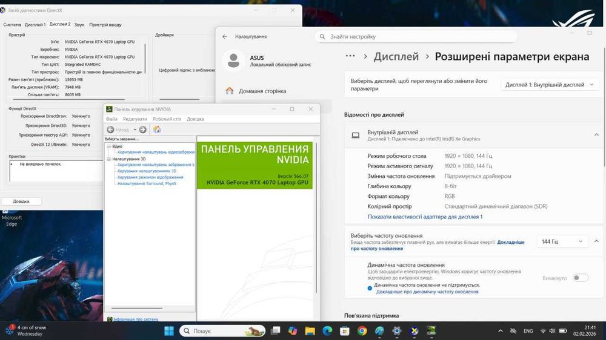606x340 pixels.
Task: Click the search magnifier icon in Settings
Action: coord(322,37)
